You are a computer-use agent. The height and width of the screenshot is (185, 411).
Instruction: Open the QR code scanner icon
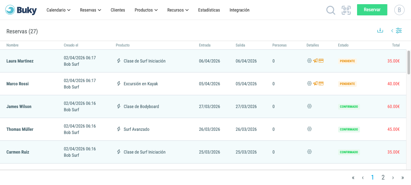point(346,10)
